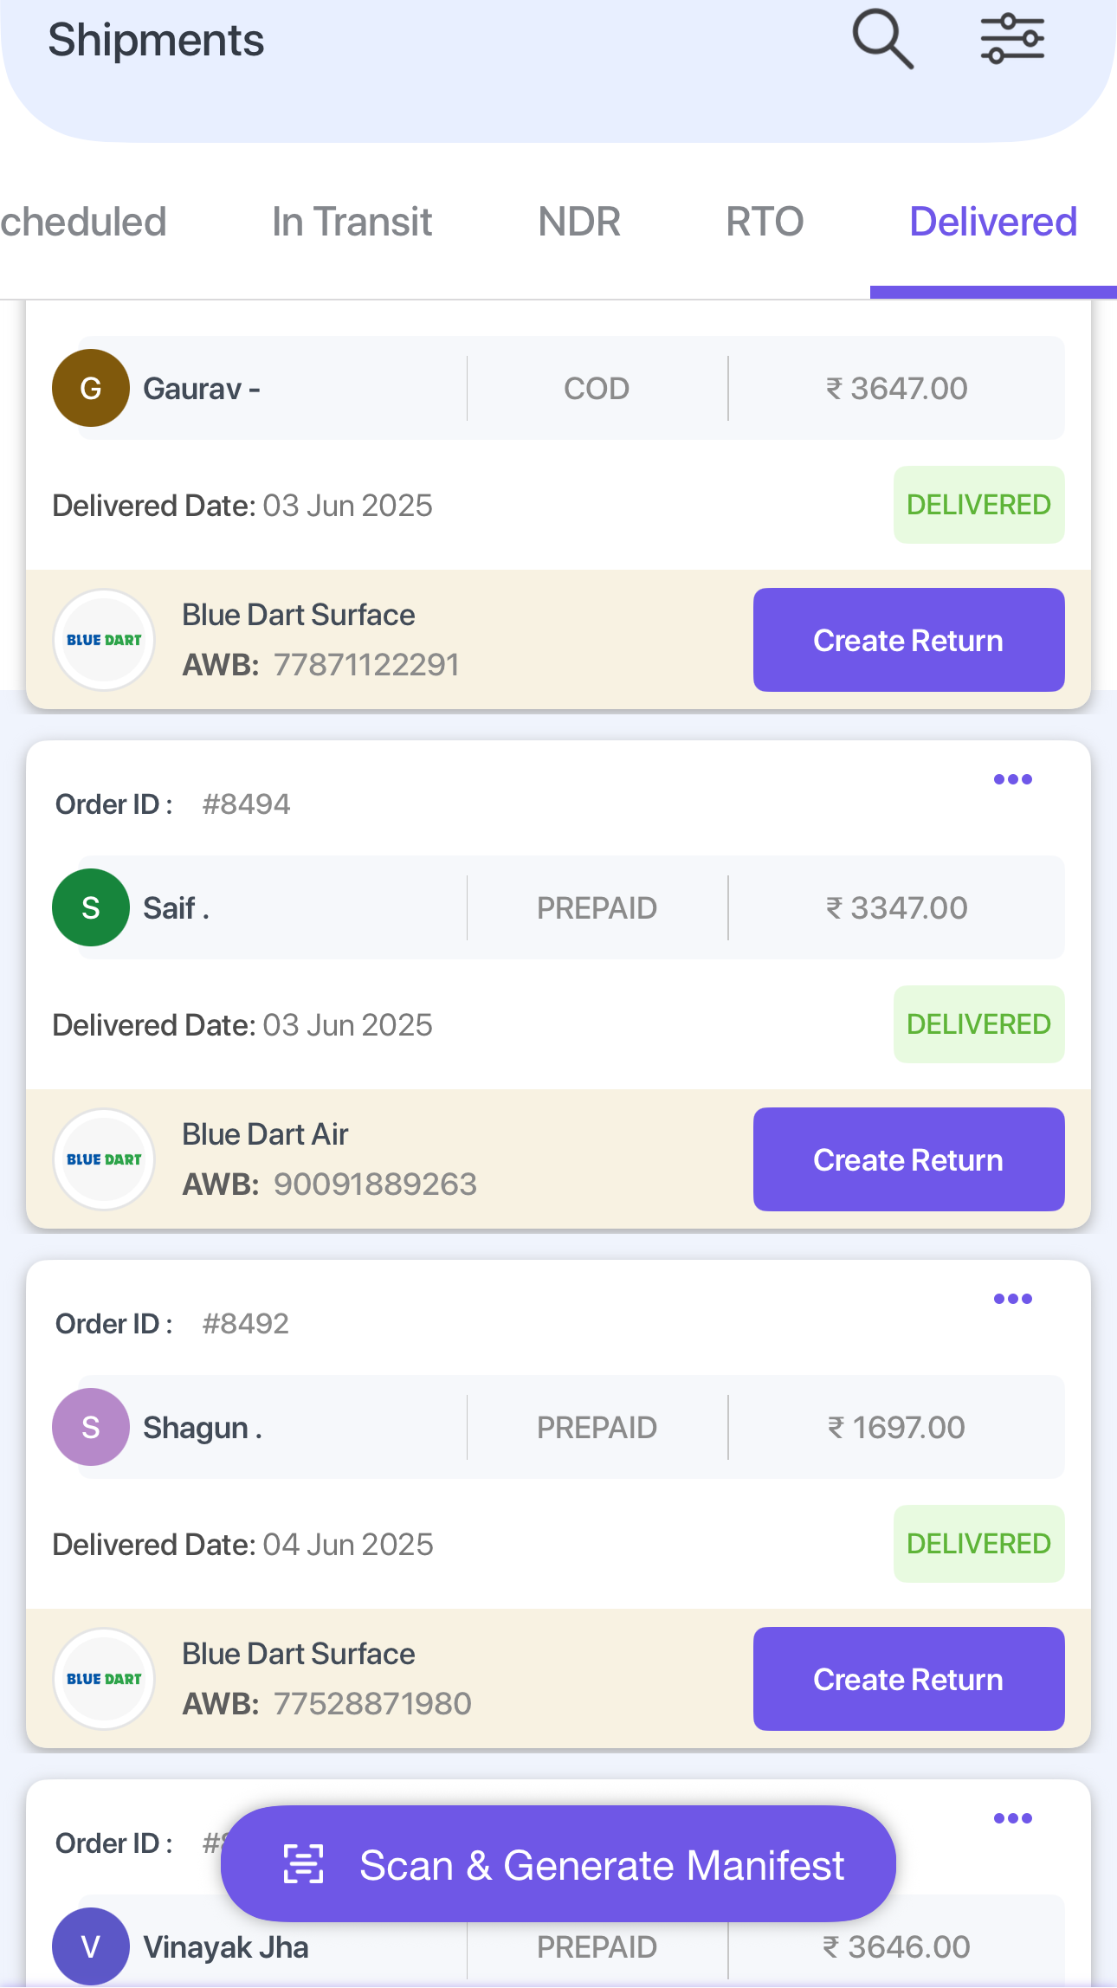Expand options menu on Vinayak Jha's order
Image resolution: width=1117 pixels, height=1988 pixels.
coord(1012,1818)
